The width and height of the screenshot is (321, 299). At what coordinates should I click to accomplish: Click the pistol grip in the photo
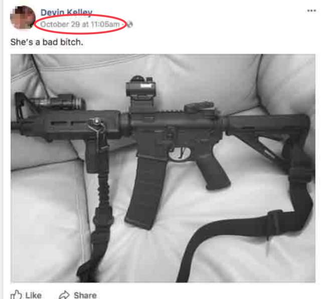(x=213, y=170)
